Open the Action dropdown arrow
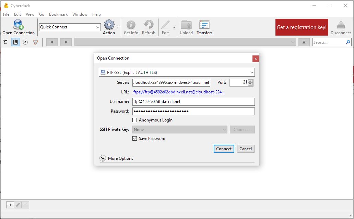The image size is (354, 219). (x=118, y=27)
